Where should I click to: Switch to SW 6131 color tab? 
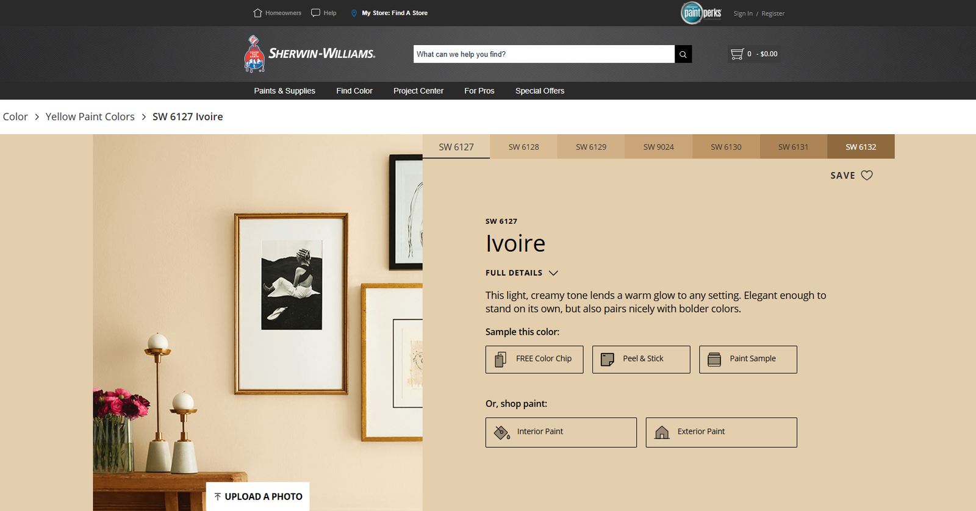(794, 146)
